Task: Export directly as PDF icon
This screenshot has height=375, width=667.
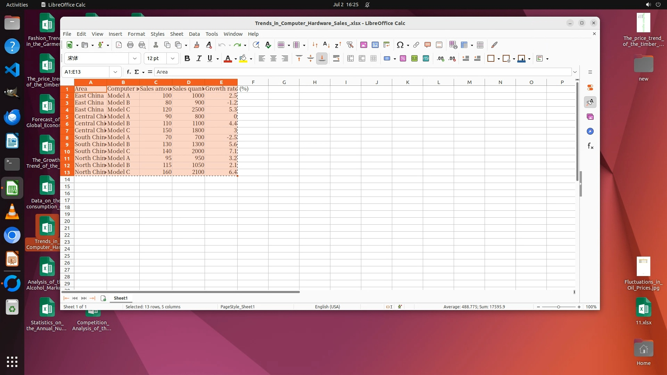Action: (119, 45)
